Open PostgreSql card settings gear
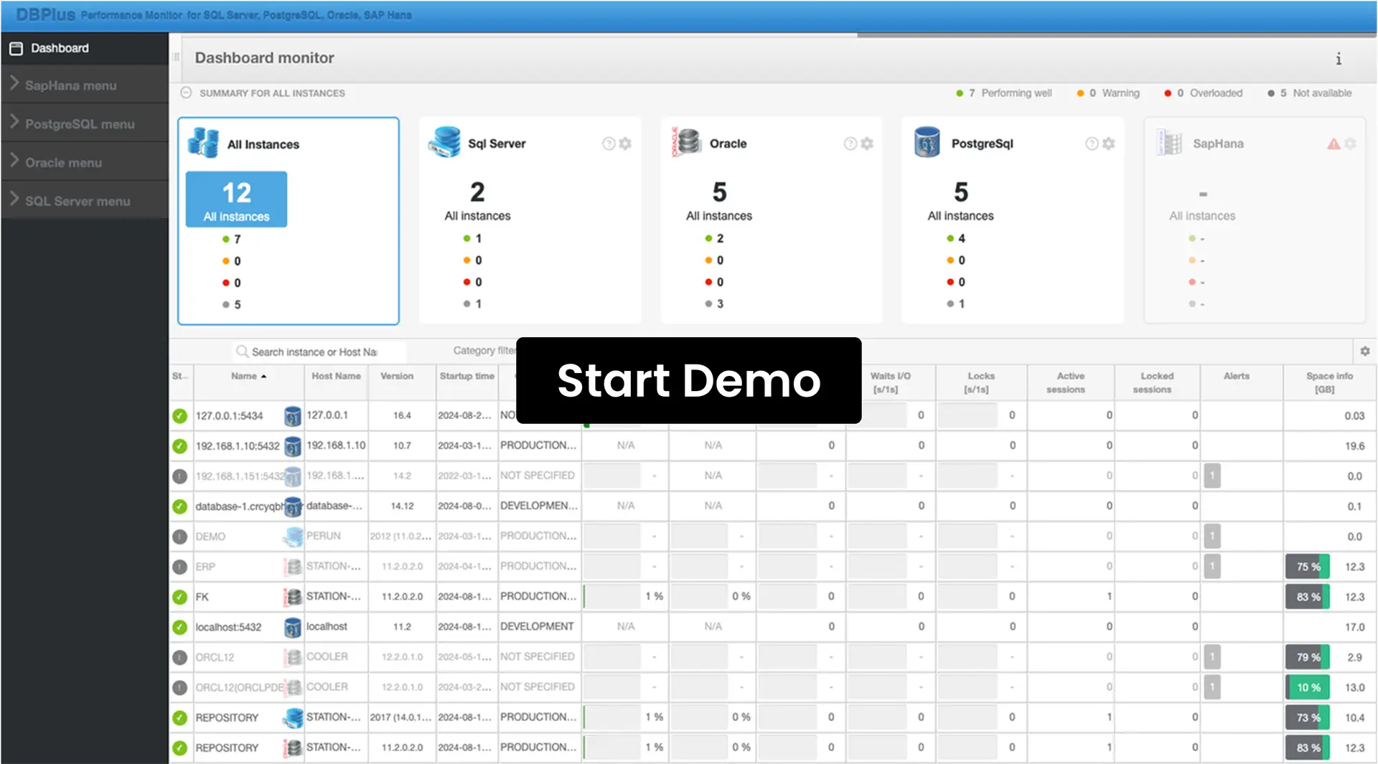The height and width of the screenshot is (764, 1378). tap(1109, 143)
